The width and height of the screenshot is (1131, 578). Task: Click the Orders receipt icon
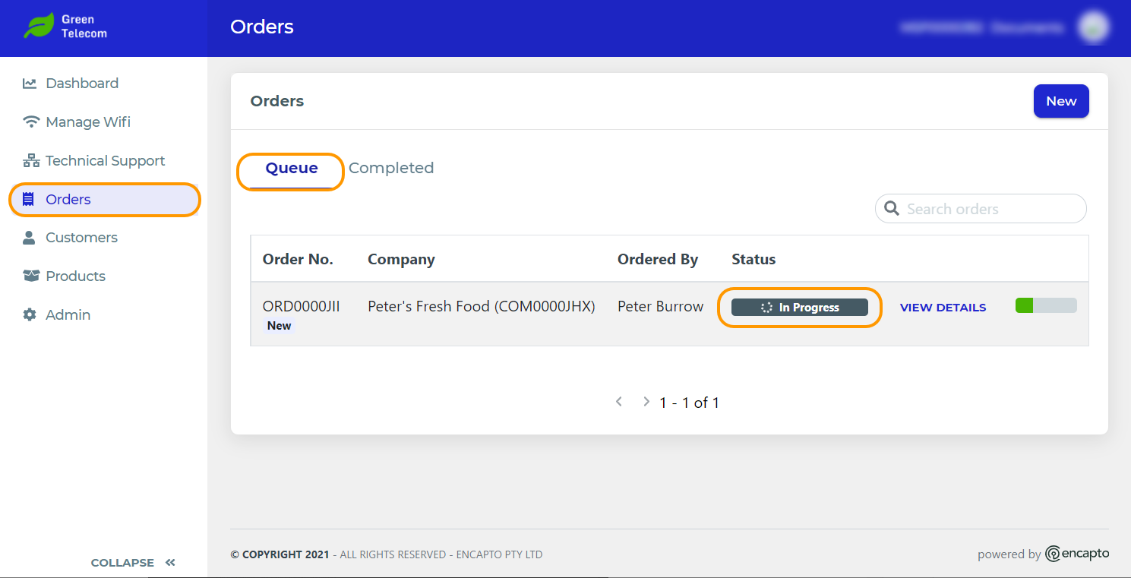tap(29, 199)
